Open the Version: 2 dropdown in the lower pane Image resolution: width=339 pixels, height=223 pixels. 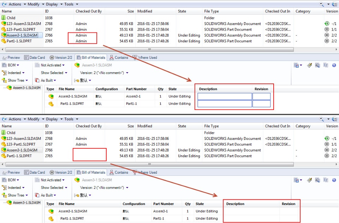point(104,188)
